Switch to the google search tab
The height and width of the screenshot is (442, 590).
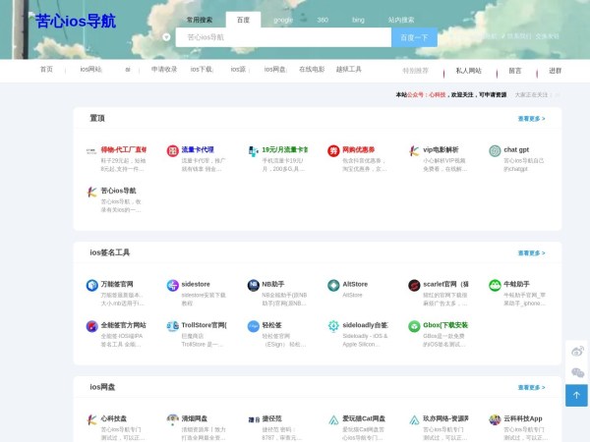click(283, 20)
